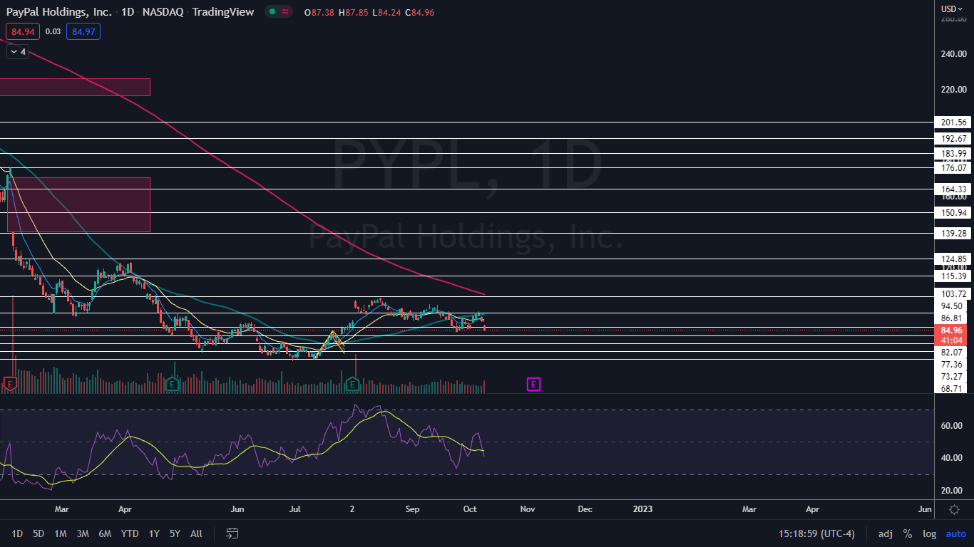Click the Nov label on time axis
This screenshot has height=547, width=974.
(528, 510)
